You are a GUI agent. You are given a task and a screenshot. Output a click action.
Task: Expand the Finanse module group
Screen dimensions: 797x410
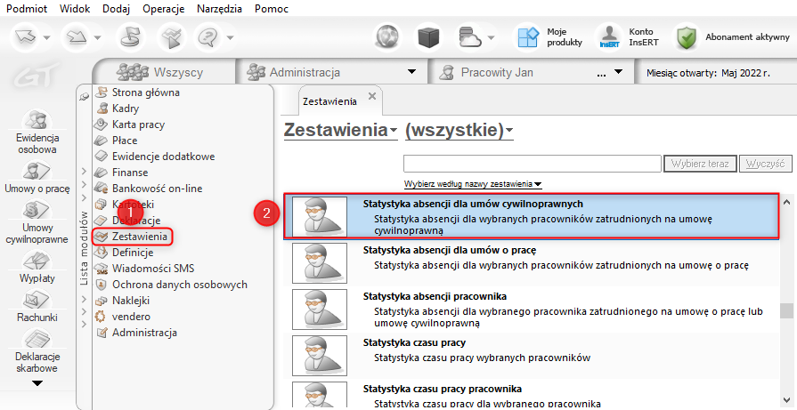(85, 173)
